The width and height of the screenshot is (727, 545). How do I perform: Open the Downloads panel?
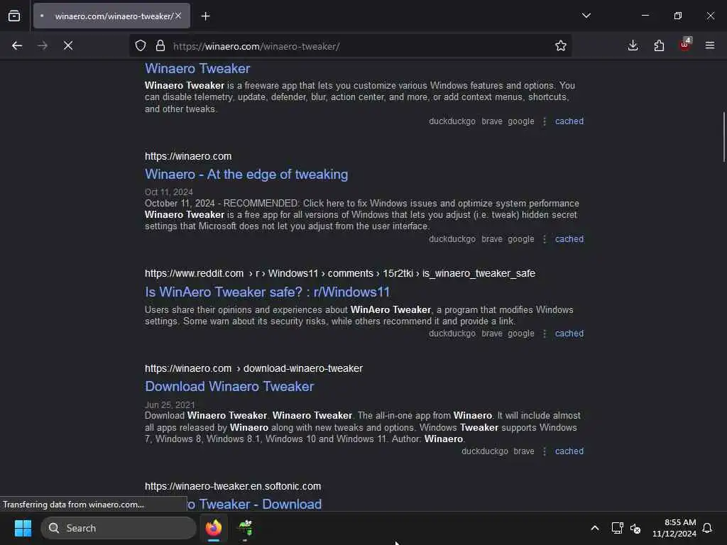pyautogui.click(x=633, y=45)
